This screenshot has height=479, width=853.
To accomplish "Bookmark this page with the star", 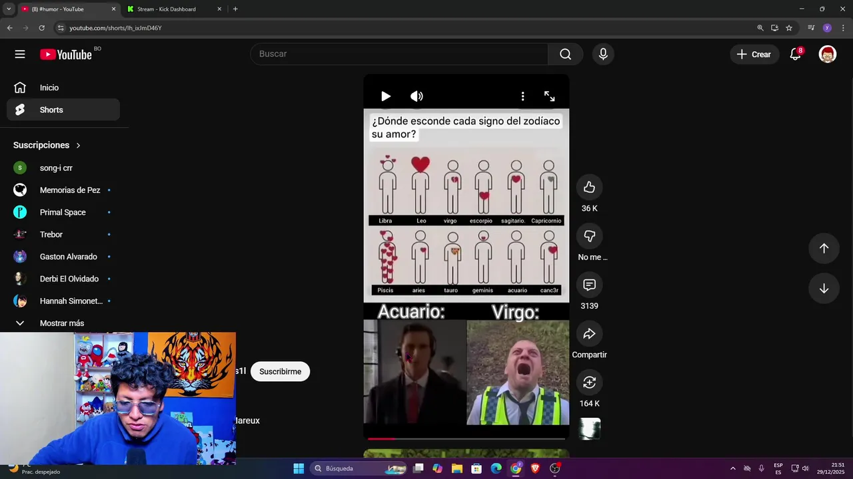I will (x=789, y=28).
